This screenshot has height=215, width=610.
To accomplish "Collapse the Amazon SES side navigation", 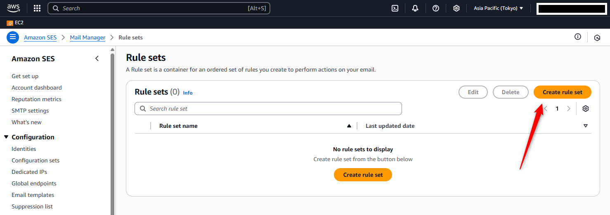I will coord(97,59).
